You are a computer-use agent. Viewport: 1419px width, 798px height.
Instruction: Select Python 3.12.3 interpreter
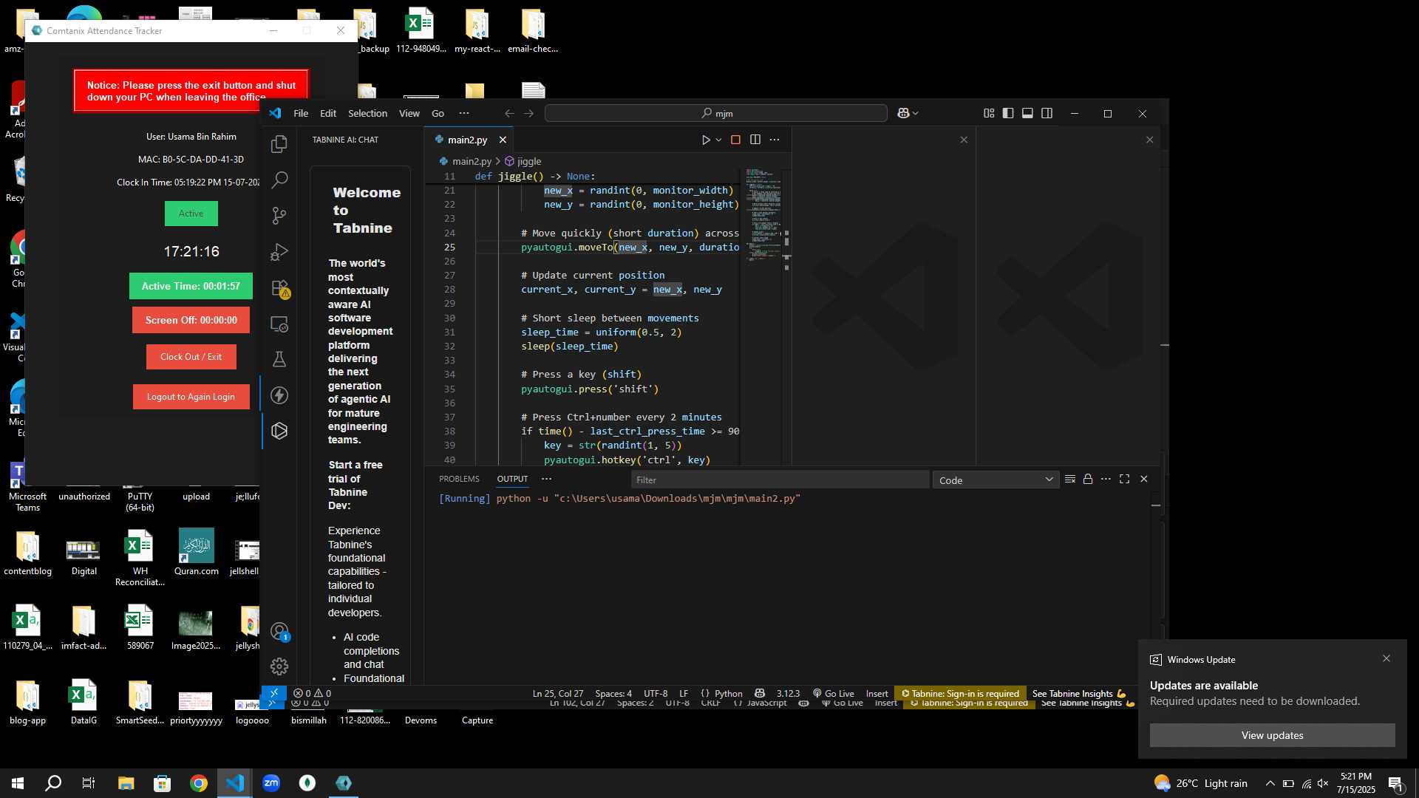click(x=788, y=693)
